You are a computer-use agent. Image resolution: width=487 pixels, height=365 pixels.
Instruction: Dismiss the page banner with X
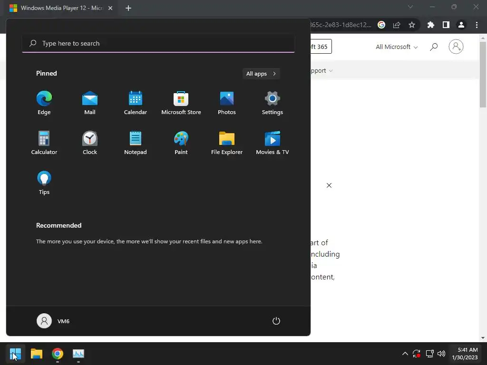click(x=329, y=185)
